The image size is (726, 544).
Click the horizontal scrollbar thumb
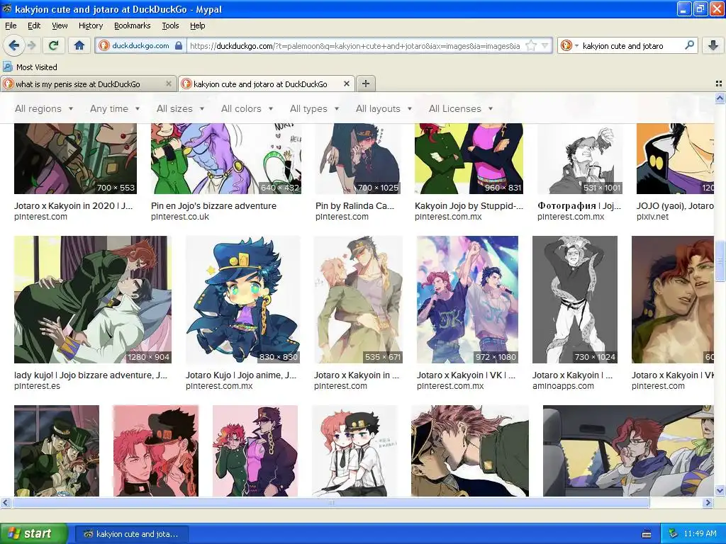[x=331, y=502]
